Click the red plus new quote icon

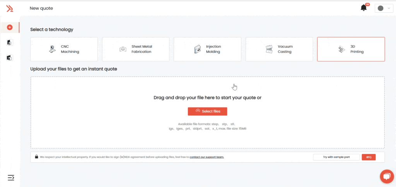point(10,27)
